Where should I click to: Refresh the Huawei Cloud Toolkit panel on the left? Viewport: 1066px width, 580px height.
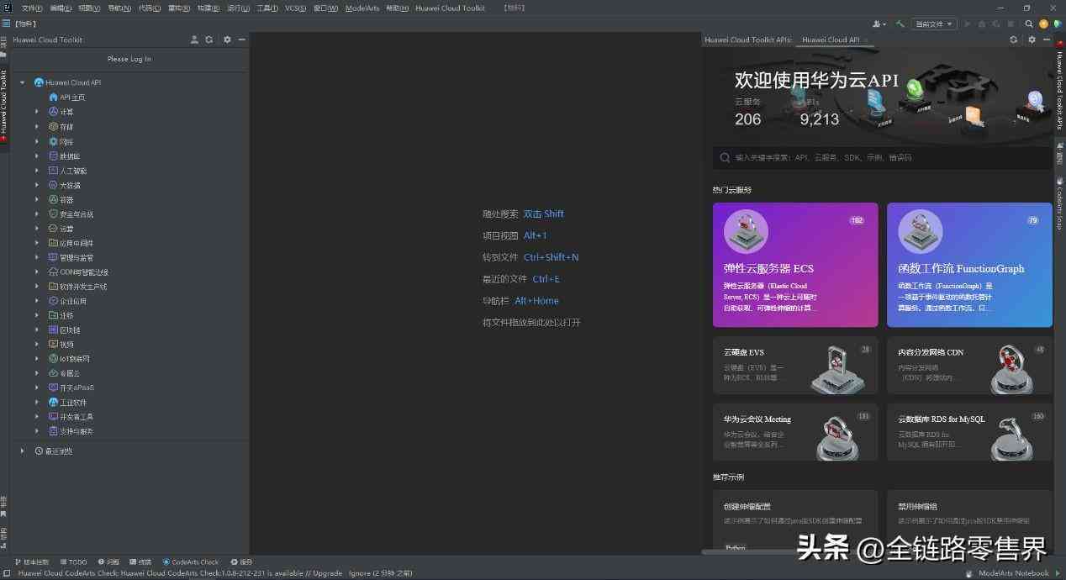209,40
